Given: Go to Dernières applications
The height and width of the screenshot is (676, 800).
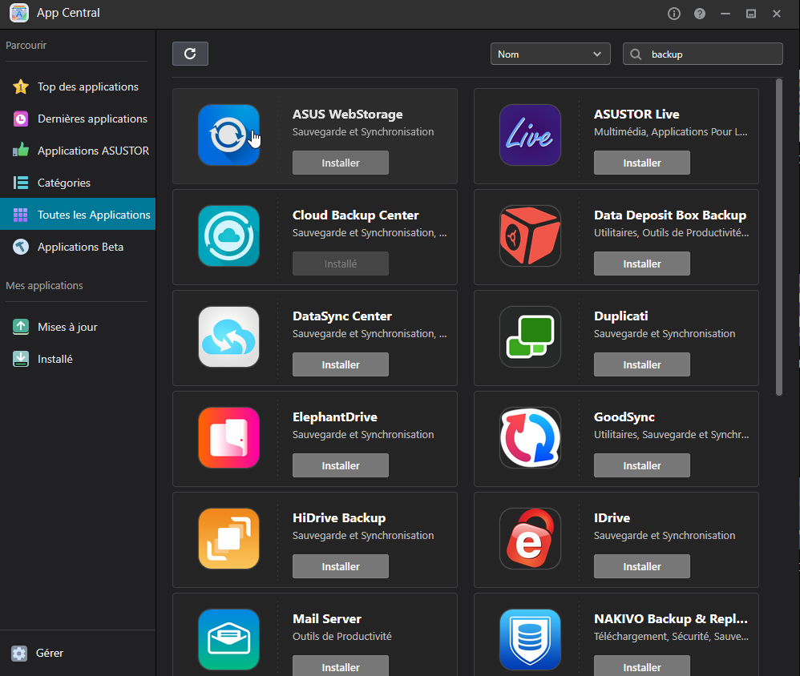Looking at the screenshot, I should [78, 119].
